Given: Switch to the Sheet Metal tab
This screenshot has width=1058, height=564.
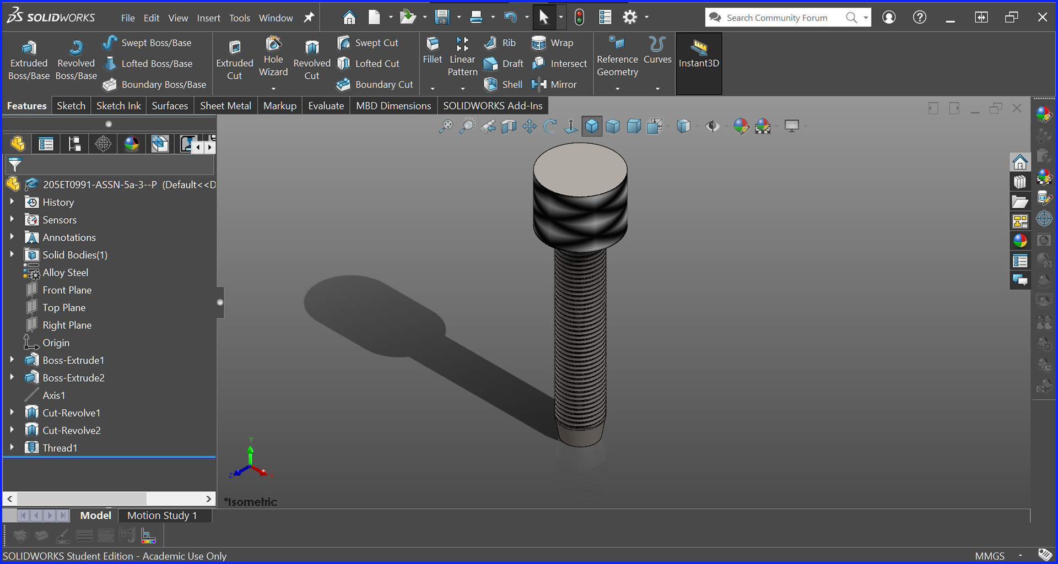Looking at the screenshot, I should (x=225, y=106).
